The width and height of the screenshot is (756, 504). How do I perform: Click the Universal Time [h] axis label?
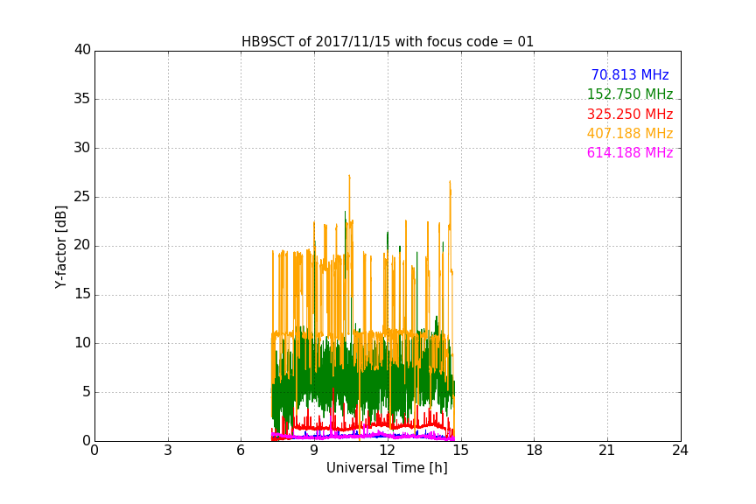coord(387,468)
